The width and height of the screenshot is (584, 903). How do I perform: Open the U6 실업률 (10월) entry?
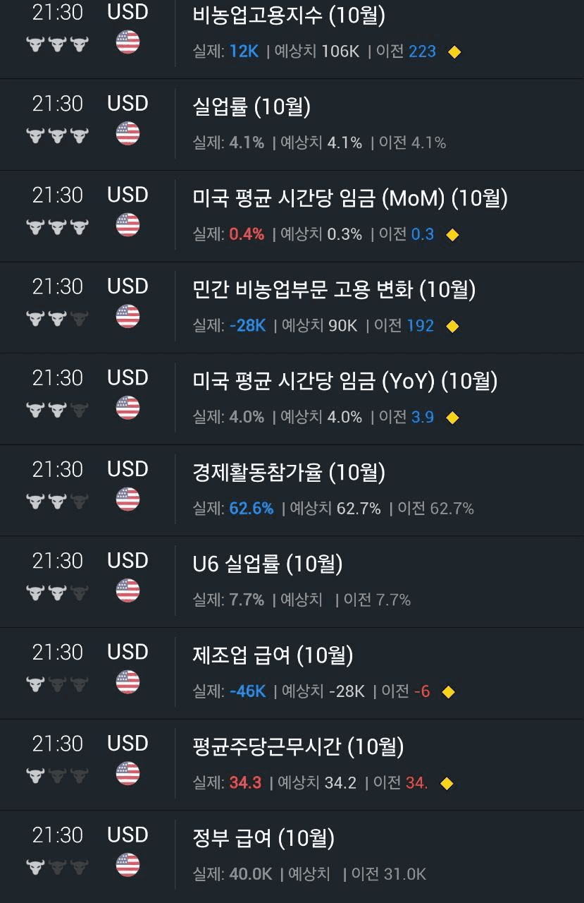coord(292,581)
